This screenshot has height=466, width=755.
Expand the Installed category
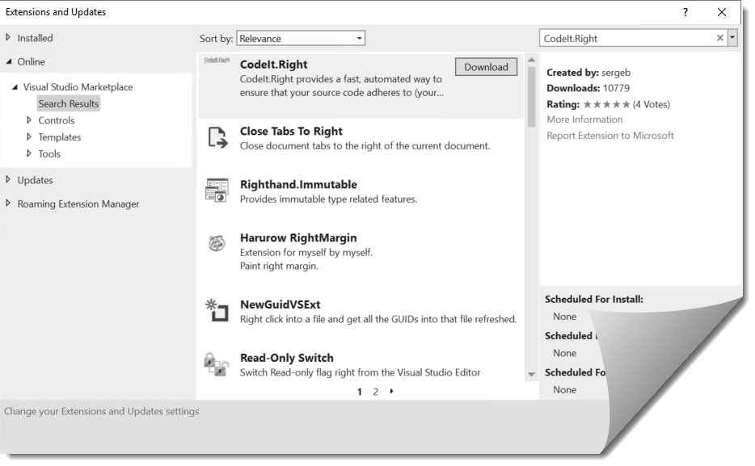[9, 38]
